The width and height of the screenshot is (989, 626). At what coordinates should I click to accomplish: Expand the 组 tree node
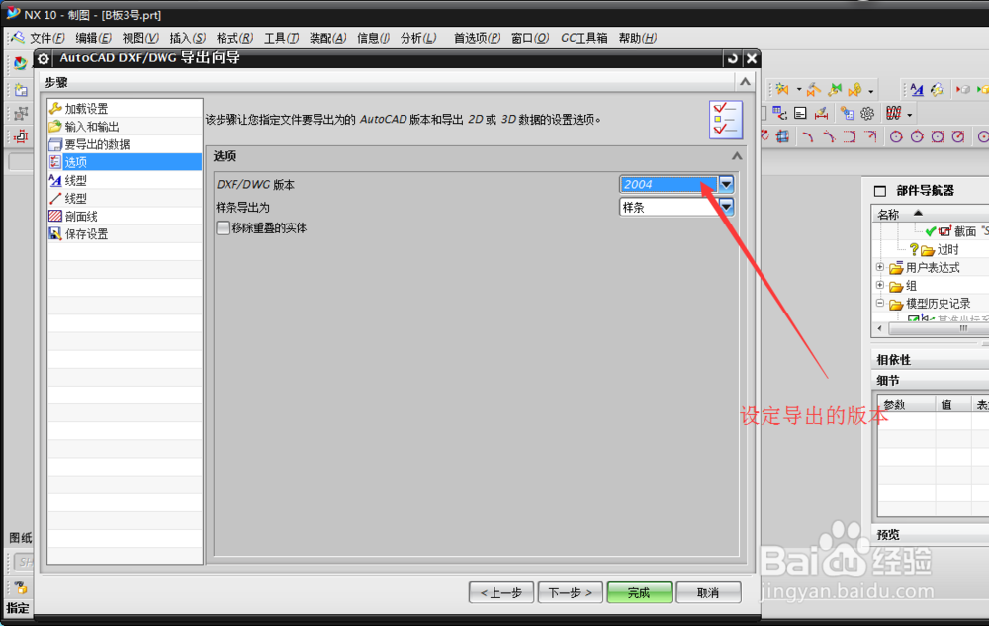point(880,285)
